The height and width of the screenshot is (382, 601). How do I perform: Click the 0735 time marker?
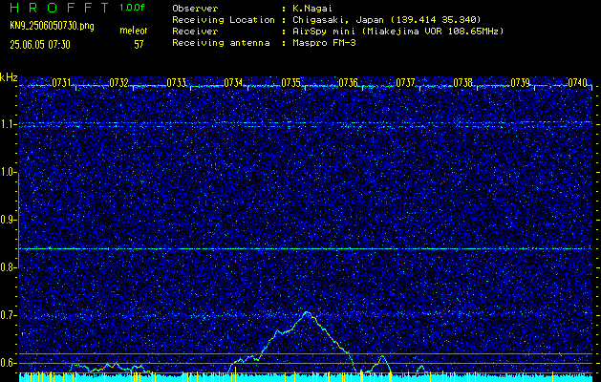coord(290,82)
